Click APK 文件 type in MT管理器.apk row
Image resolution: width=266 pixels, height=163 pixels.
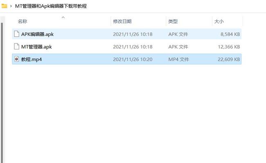point(178,47)
